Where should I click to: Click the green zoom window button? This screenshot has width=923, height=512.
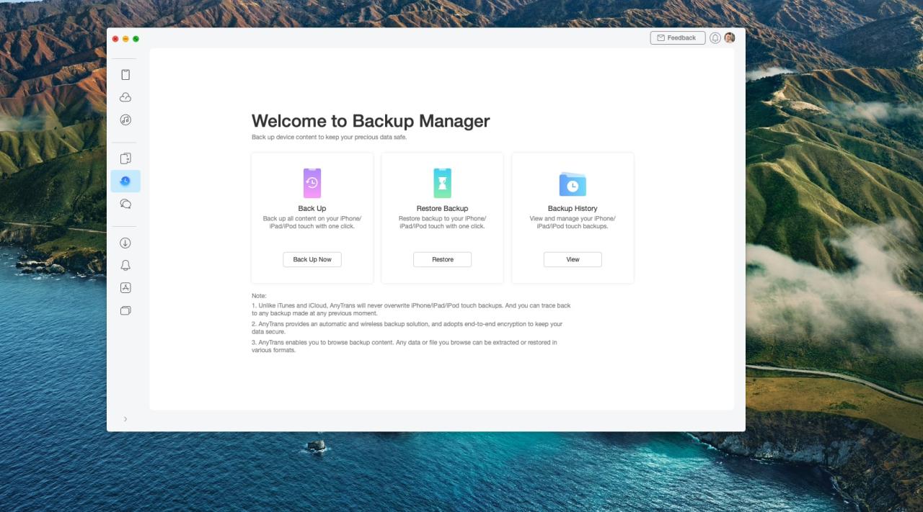136,39
